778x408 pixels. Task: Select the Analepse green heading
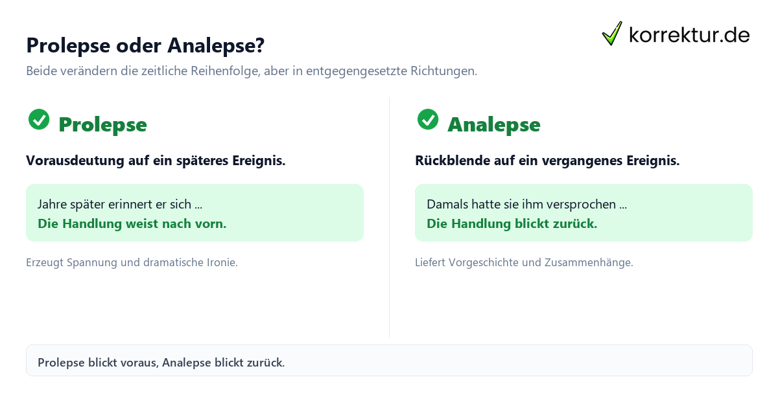click(494, 124)
